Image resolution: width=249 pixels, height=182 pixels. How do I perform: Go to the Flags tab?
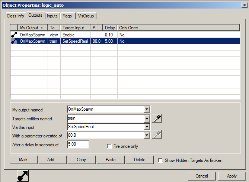(67, 16)
